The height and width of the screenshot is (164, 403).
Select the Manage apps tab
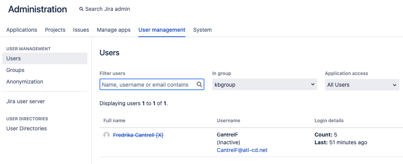pyautogui.click(x=113, y=30)
